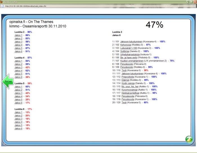Click the green Palaa back arrow

click(8, 81)
